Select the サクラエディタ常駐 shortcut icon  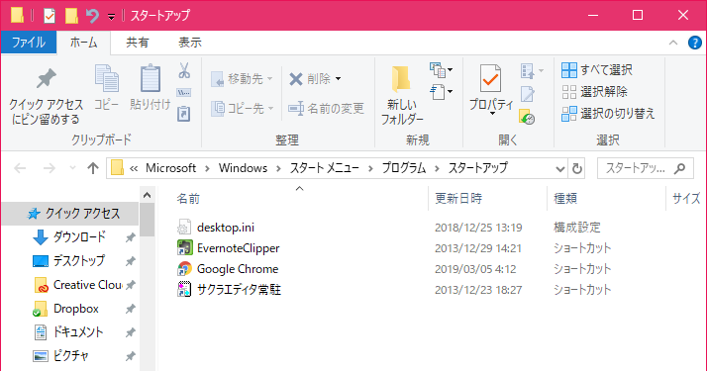click(x=184, y=290)
